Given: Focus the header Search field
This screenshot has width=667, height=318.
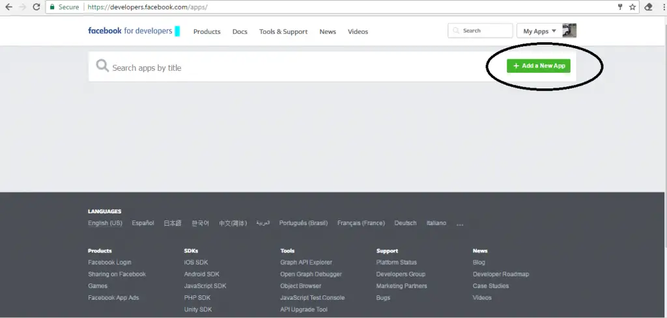Looking at the screenshot, I should [480, 31].
